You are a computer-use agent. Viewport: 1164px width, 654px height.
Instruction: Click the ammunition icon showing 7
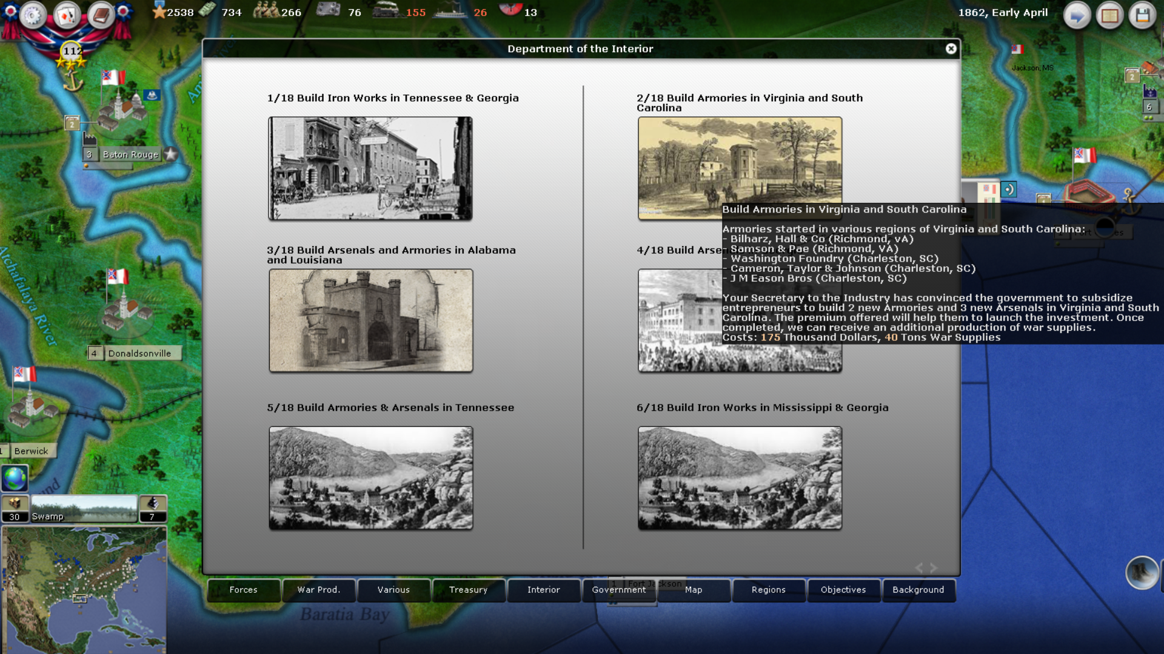pos(152,509)
